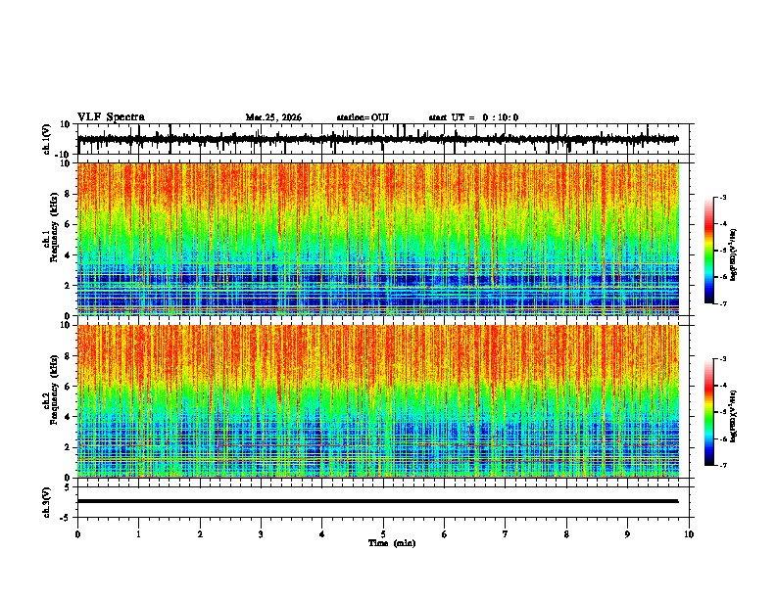Click the 3 minute tick label
This screenshot has width=776, height=599.
[x=261, y=534]
